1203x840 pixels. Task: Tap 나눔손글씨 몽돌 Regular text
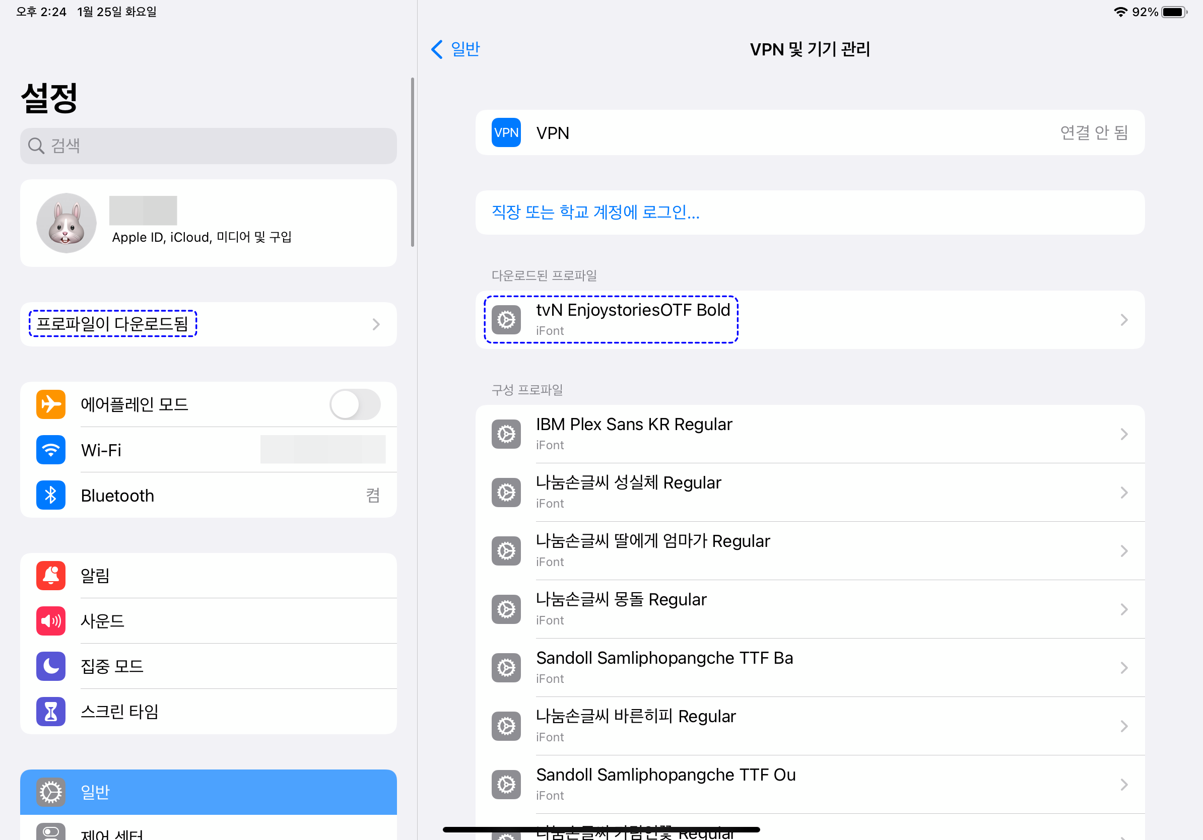pyautogui.click(x=622, y=599)
